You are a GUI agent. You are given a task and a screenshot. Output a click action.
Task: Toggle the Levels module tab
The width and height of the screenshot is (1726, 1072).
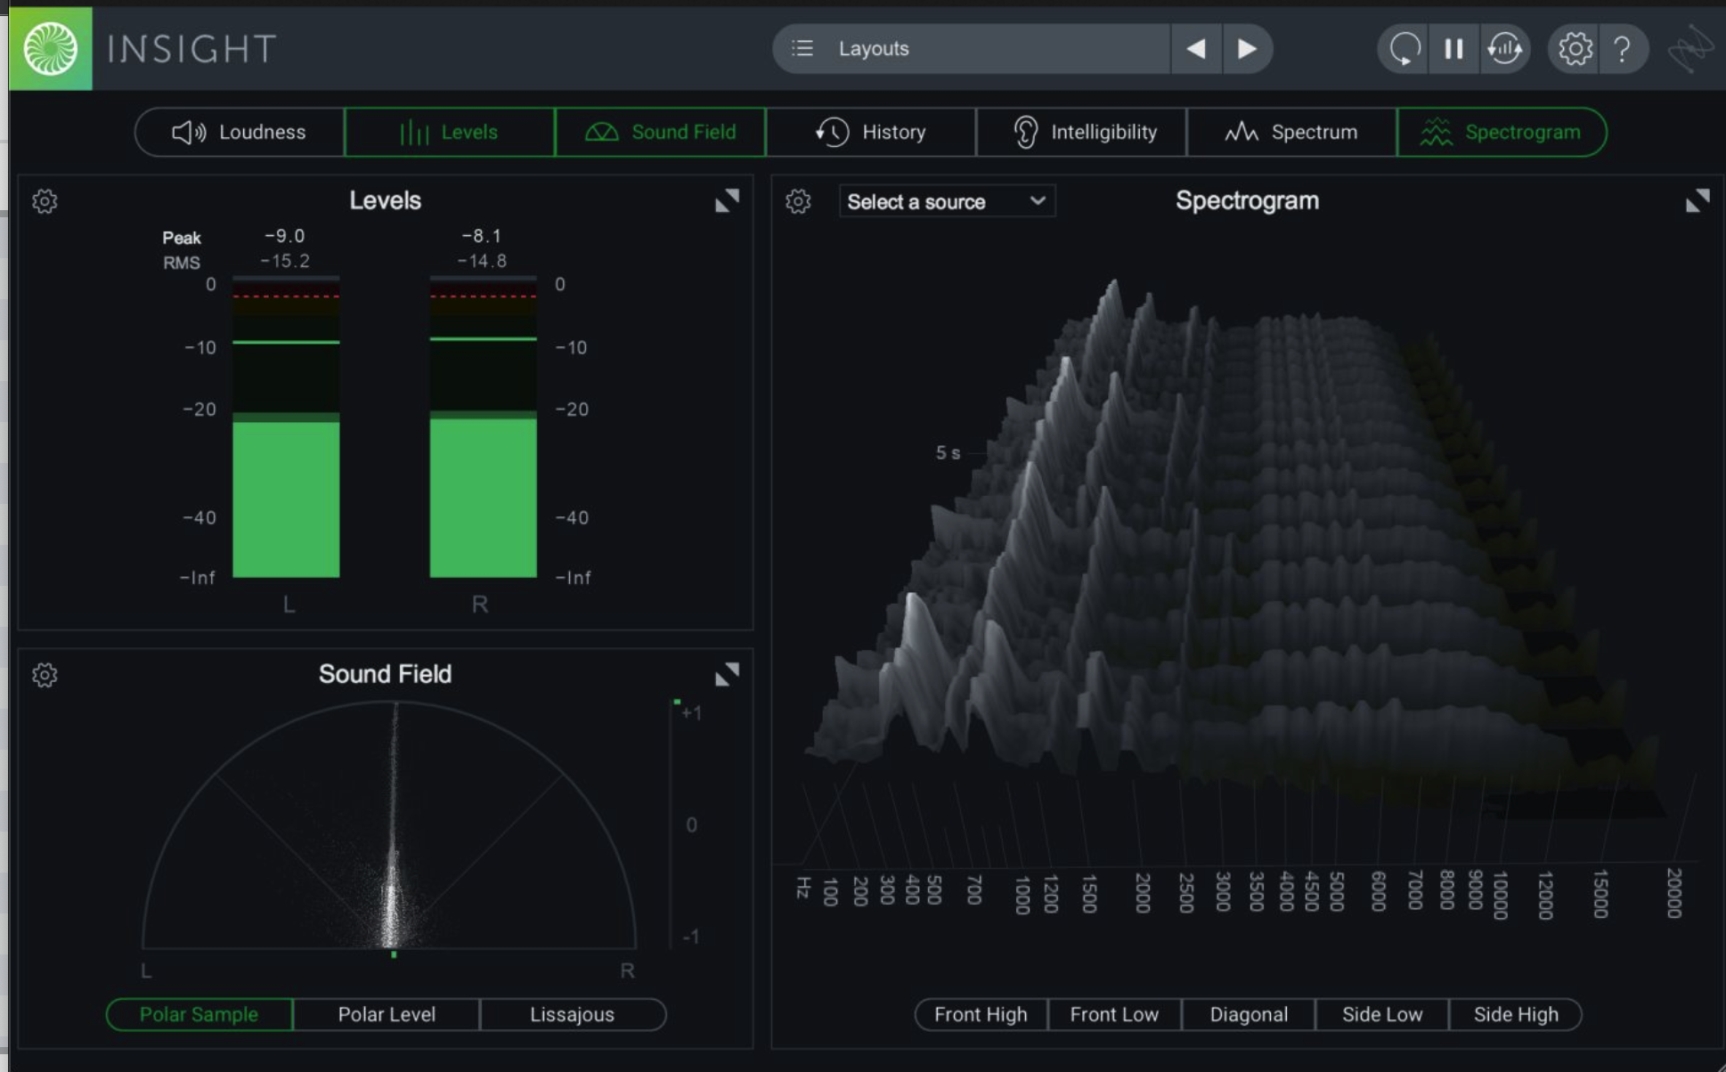point(449,132)
